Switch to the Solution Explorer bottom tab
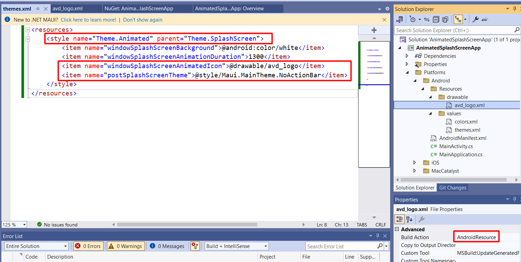The width and height of the screenshot is (521, 262). [x=415, y=188]
